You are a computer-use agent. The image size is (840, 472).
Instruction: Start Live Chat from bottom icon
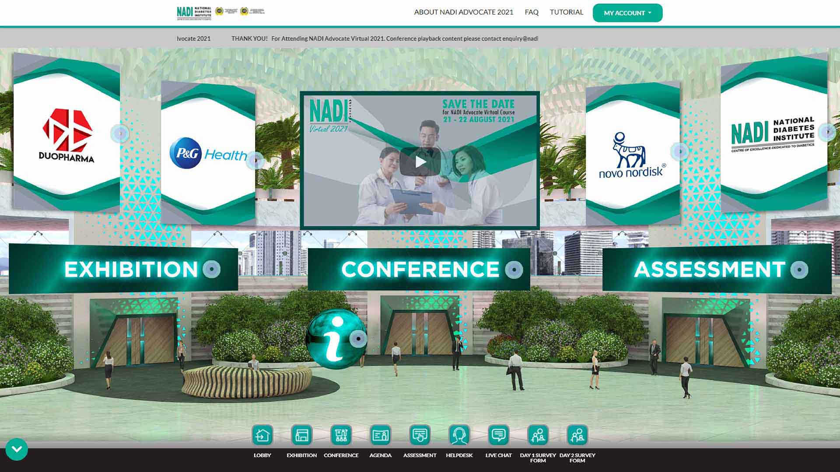(x=498, y=435)
